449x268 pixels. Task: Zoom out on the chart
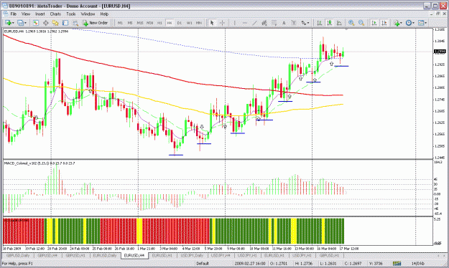tap(361, 23)
